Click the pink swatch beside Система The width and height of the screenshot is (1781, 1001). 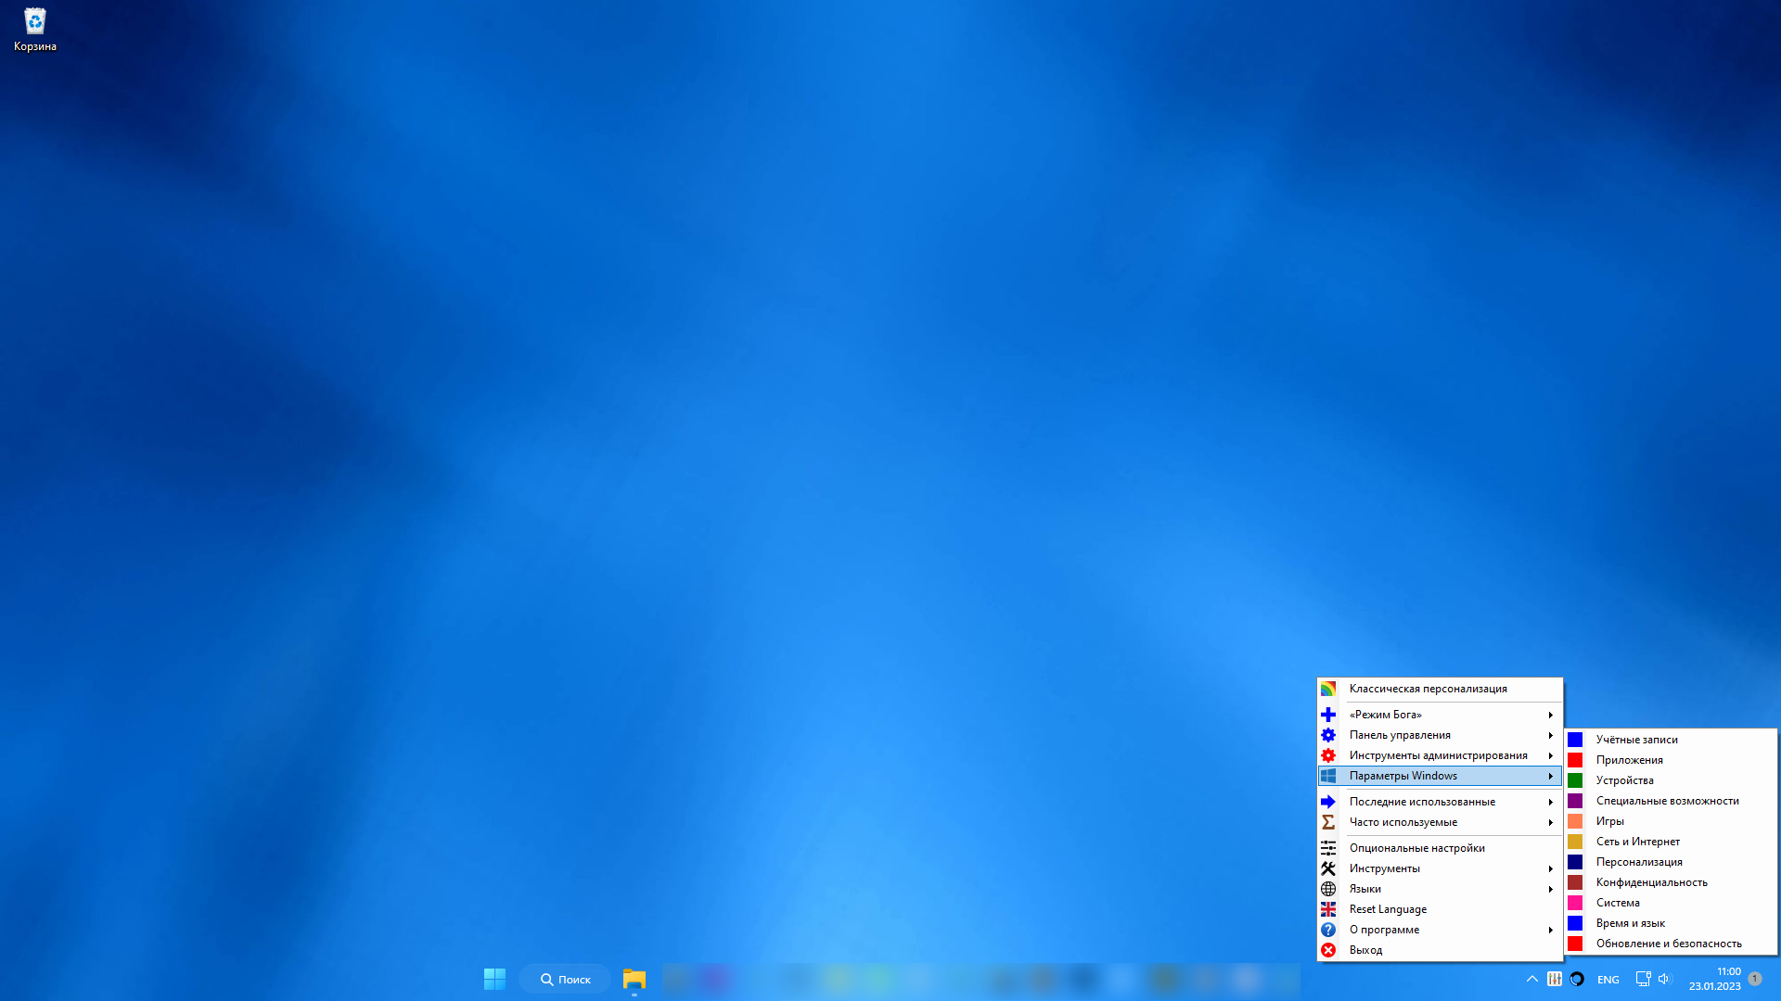point(1575,903)
